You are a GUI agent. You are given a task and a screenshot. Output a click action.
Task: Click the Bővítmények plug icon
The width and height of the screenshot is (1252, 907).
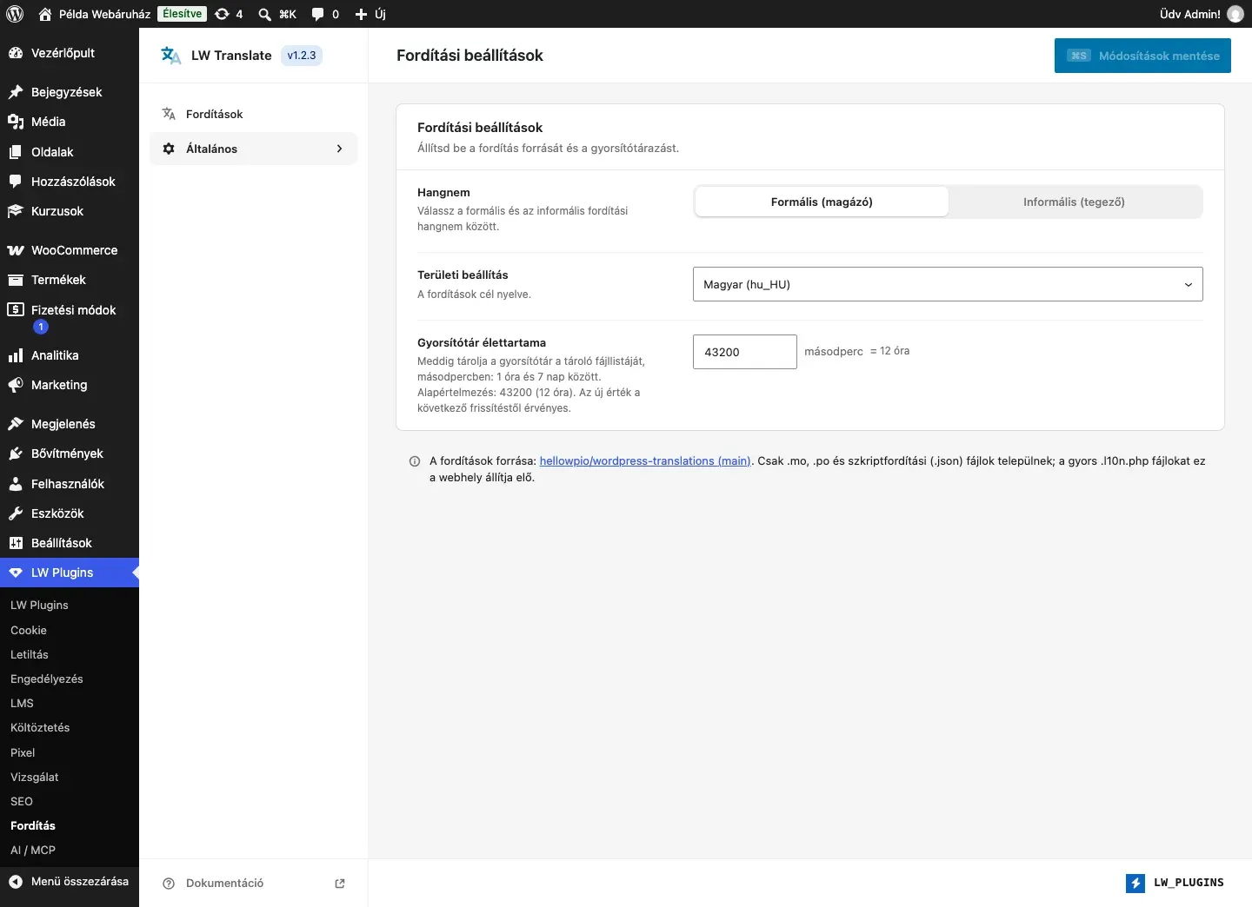click(x=16, y=453)
